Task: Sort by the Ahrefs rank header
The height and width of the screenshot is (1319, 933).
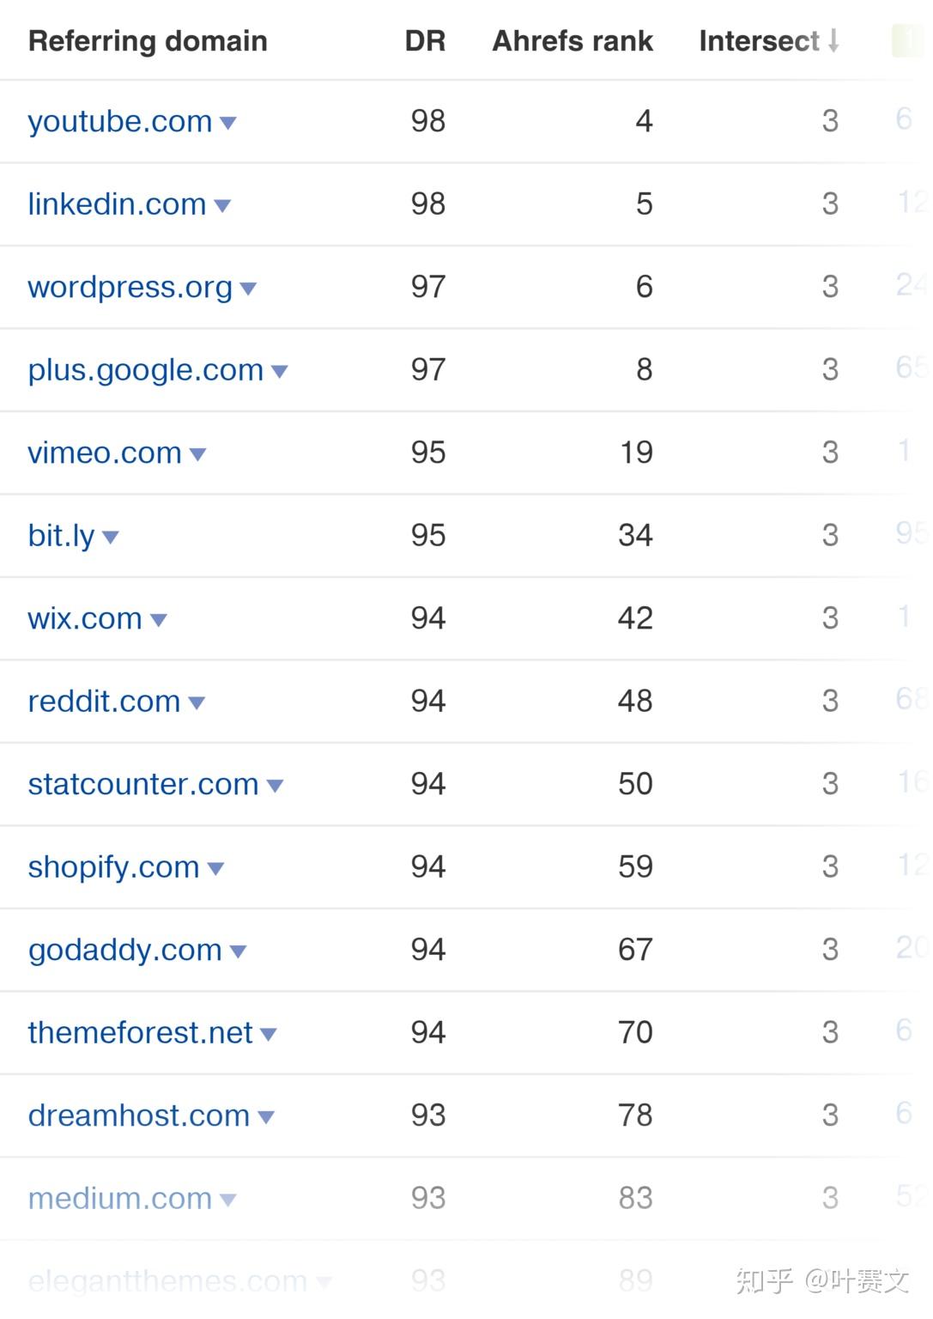Action: coord(573,40)
